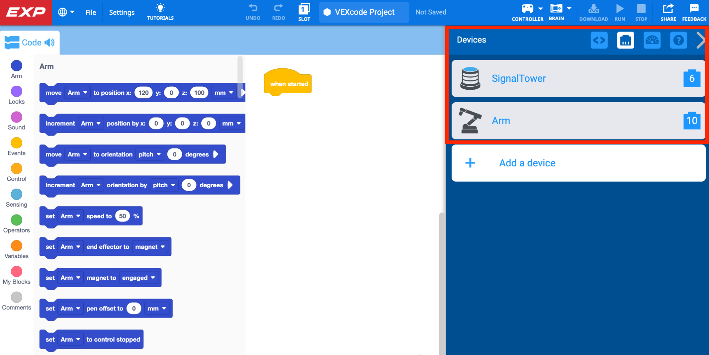
Task: Open the language globe menu
Action: pos(66,12)
